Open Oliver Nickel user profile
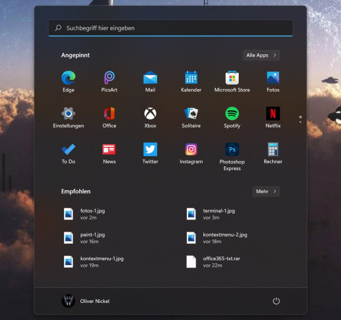This screenshot has height=320, width=341. tap(85, 301)
